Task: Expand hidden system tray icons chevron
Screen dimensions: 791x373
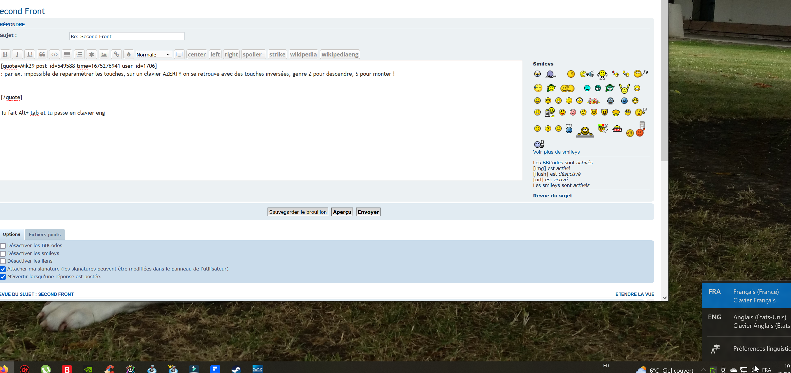Action: point(703,370)
